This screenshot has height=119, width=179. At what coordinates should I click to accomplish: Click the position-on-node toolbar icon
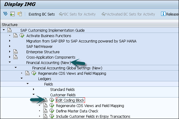coord(13,14)
